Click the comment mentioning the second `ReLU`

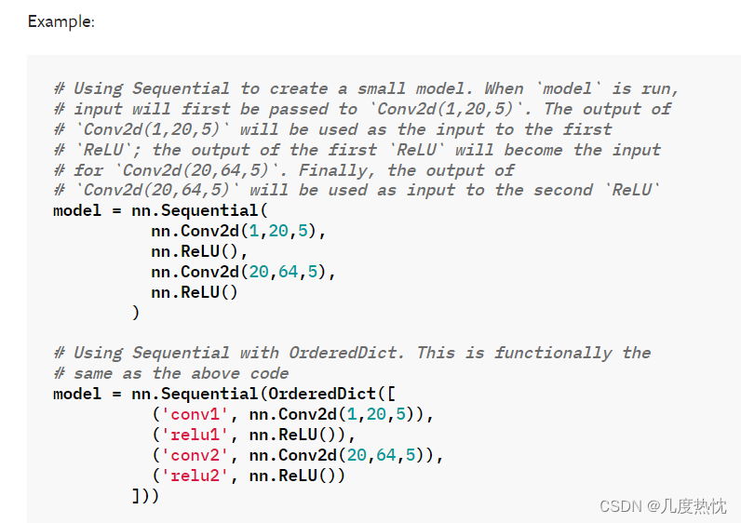(357, 191)
